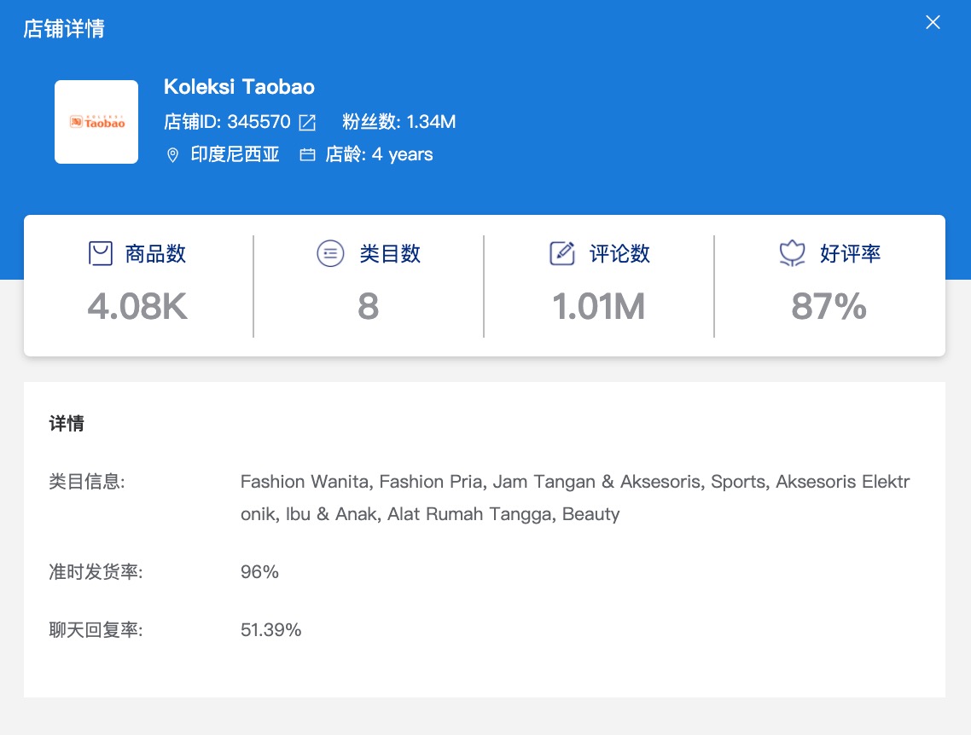This screenshot has height=735, width=971.
Task: Click the Koleksi Taobao store logo
Action: coord(96,122)
